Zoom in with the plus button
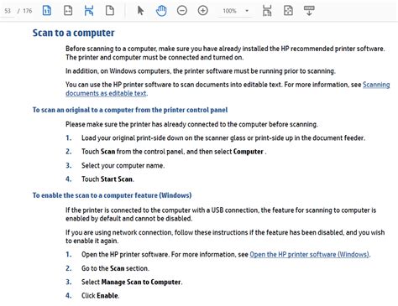Viewport: 398px width, 306px height. [203, 11]
